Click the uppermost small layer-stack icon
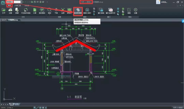 pos(94,9)
